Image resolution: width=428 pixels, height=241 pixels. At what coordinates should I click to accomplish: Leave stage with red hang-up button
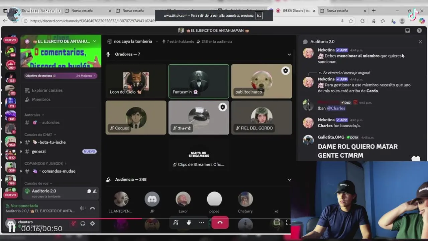220,223
